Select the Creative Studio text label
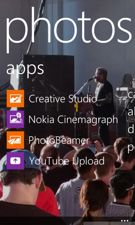Viewport: 135px width, 225px height. [x=63, y=99]
